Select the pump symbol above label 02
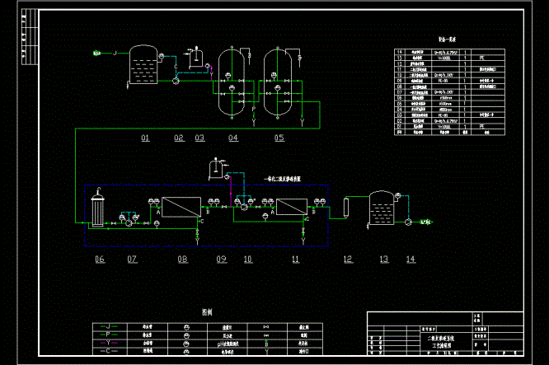 click(x=176, y=81)
